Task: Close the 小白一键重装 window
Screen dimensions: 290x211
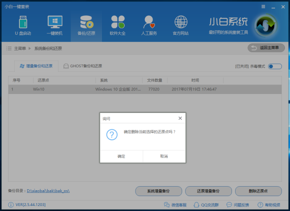Action: tap(283, 7)
